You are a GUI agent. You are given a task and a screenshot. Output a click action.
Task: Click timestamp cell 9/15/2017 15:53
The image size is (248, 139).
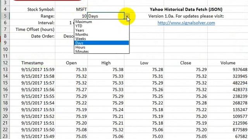(x=33, y=110)
